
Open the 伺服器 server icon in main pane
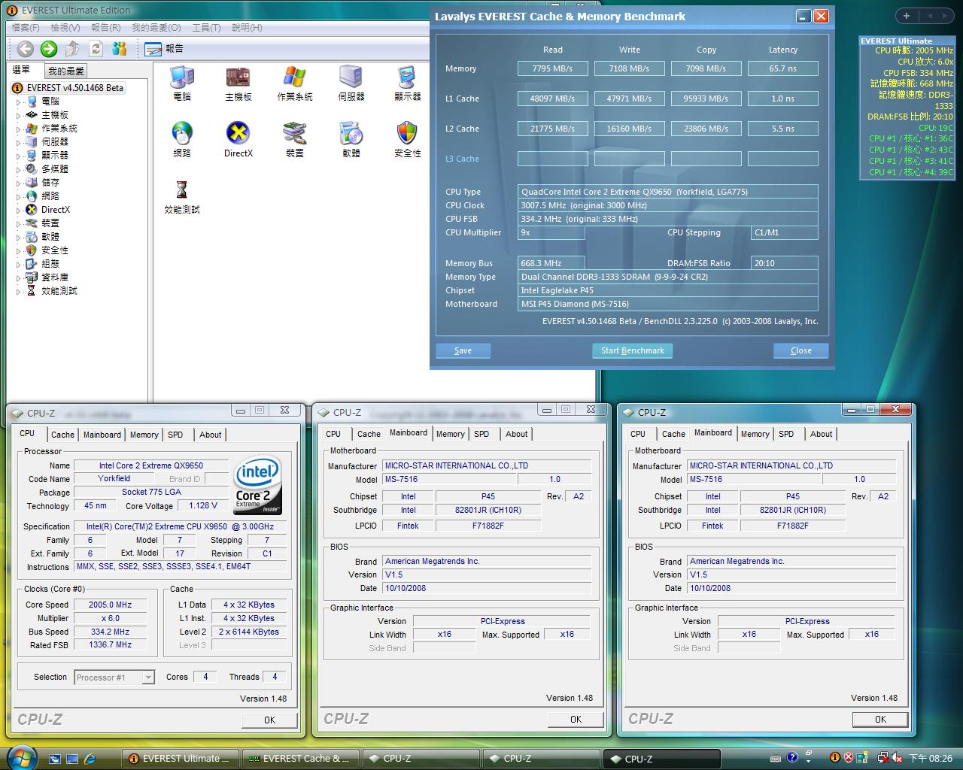(351, 84)
